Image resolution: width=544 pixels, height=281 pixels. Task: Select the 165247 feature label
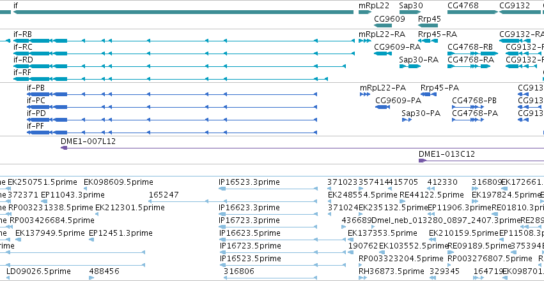click(164, 195)
